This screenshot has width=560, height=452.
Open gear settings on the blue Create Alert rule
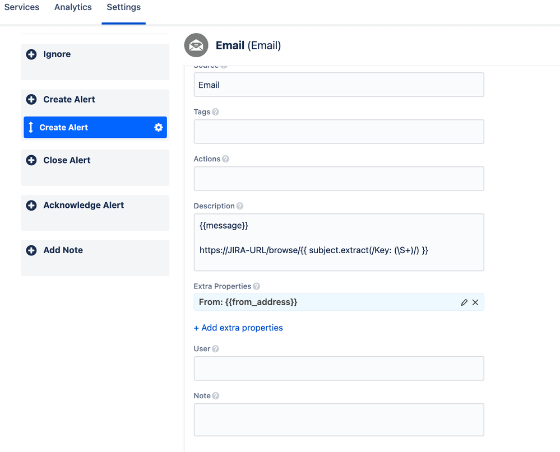point(158,127)
